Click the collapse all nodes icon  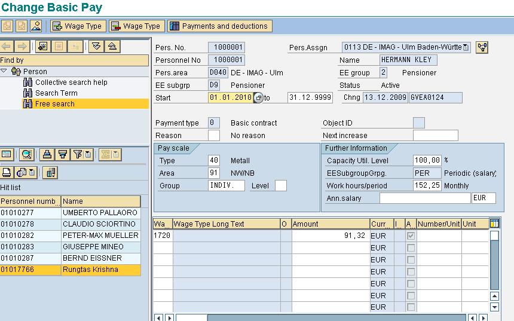[x=112, y=47]
